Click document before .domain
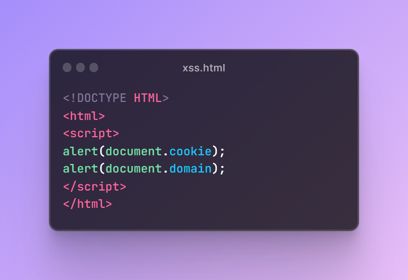 [x=134, y=169]
